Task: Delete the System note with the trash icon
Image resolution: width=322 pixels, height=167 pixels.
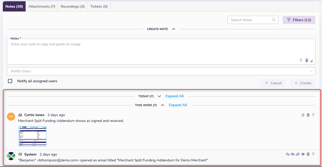Action: click(x=308, y=154)
